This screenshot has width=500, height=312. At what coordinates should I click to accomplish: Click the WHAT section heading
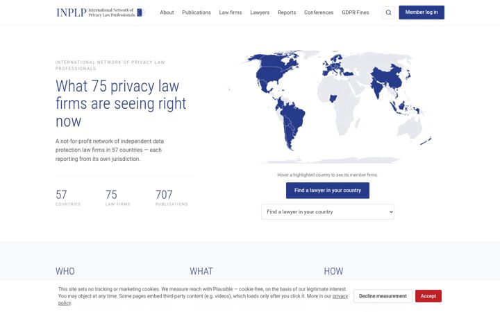(x=201, y=271)
